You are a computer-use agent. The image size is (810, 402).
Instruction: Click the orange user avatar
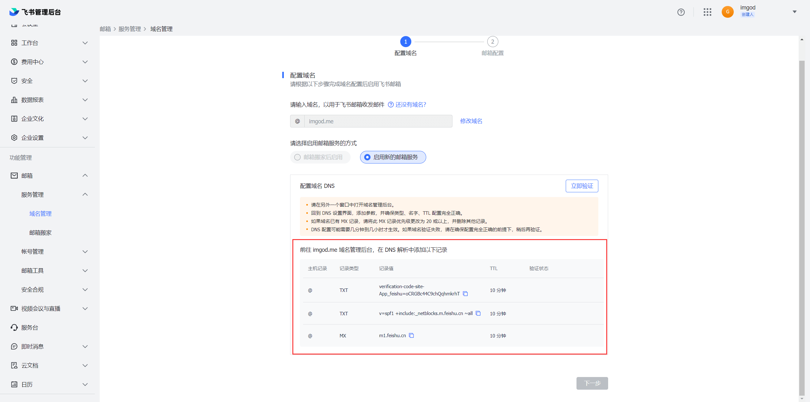point(727,12)
